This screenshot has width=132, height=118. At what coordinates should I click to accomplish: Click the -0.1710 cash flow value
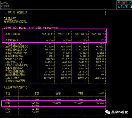pyautogui.click(x=66, y=50)
